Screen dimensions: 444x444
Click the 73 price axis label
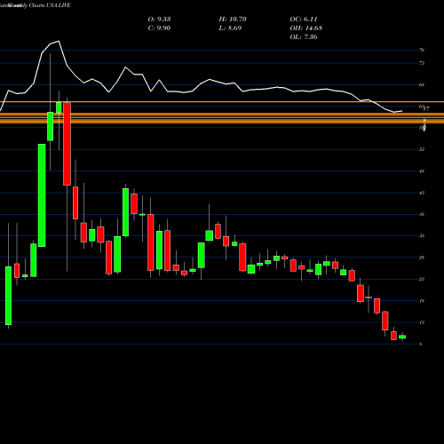click(422, 63)
